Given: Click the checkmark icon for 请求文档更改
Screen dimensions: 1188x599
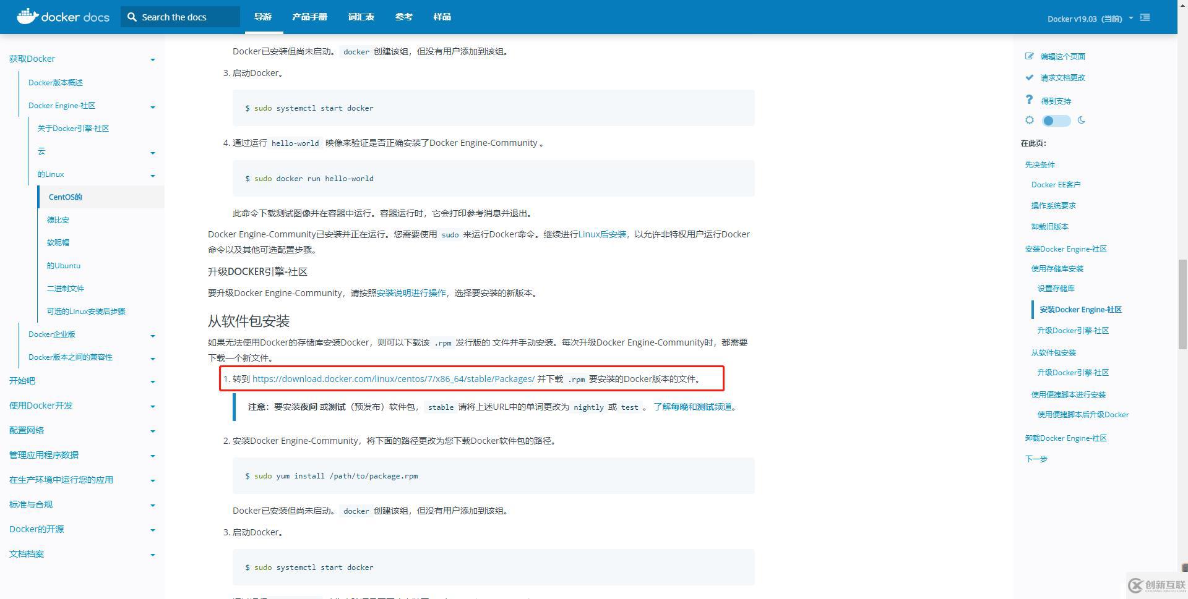Looking at the screenshot, I should click(x=1030, y=77).
